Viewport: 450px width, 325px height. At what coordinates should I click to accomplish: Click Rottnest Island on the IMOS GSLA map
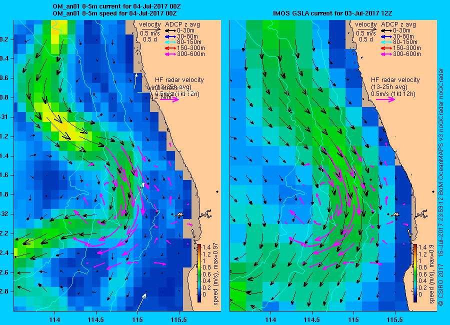point(395,214)
